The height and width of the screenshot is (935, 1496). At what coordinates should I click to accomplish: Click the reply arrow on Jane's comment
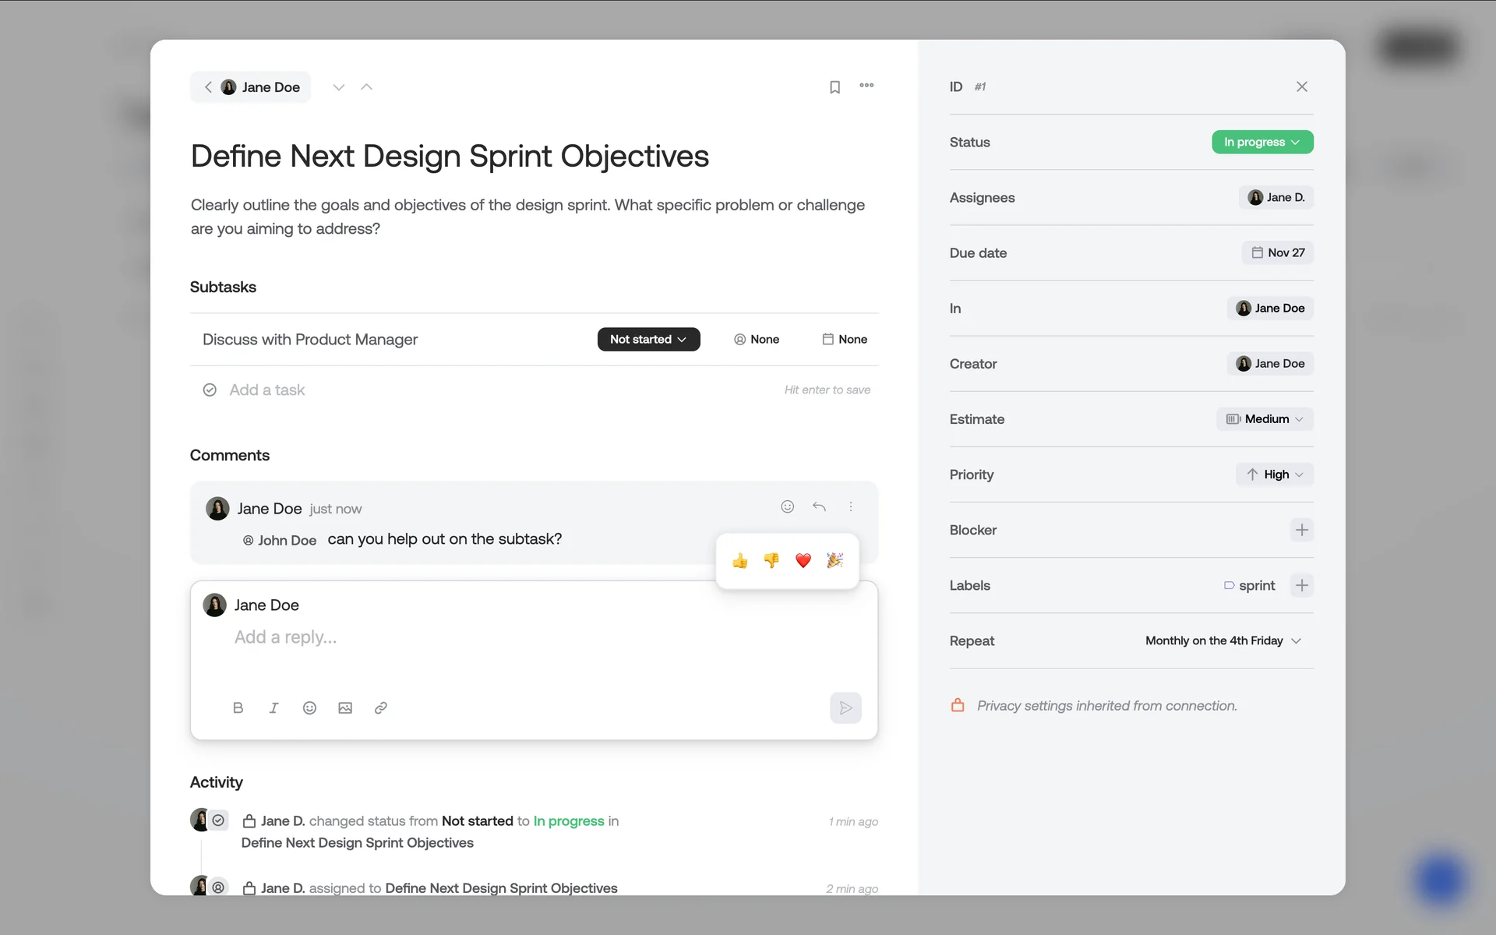pos(819,507)
